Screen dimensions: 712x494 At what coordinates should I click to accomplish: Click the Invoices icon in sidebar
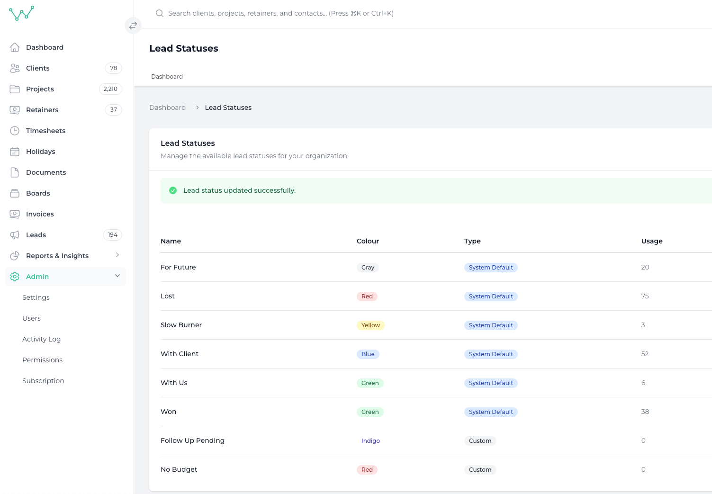pyautogui.click(x=14, y=214)
